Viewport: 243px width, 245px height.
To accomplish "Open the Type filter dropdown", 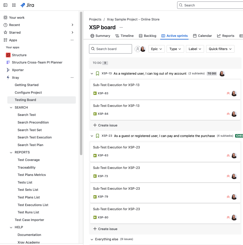I will click(175, 49).
